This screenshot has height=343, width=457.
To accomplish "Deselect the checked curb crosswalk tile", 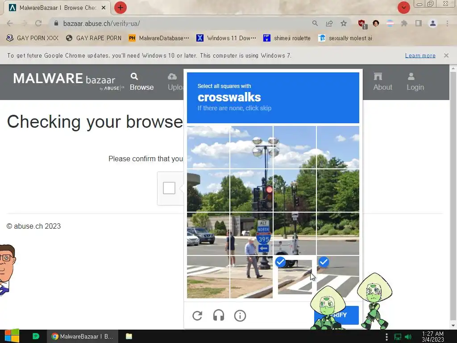I will 295,277.
